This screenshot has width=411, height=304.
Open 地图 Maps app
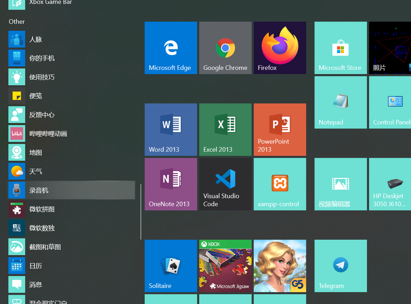[x=72, y=152]
